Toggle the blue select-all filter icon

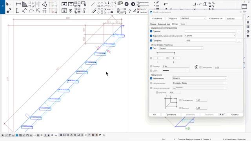pos(17,135)
